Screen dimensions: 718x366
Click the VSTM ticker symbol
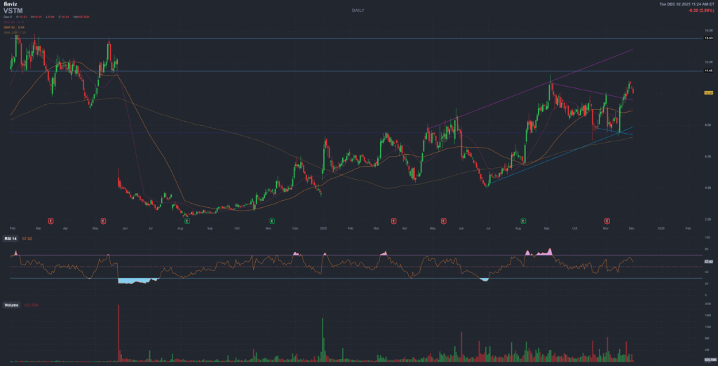click(13, 10)
